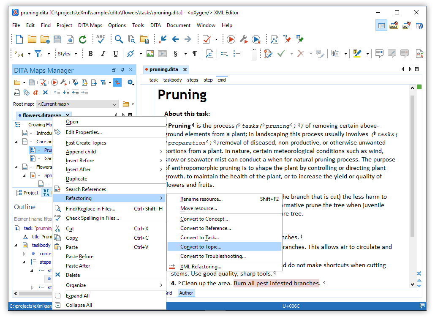Click editor scrollbar down arrow
The height and width of the screenshot is (317, 435).
click(412, 284)
